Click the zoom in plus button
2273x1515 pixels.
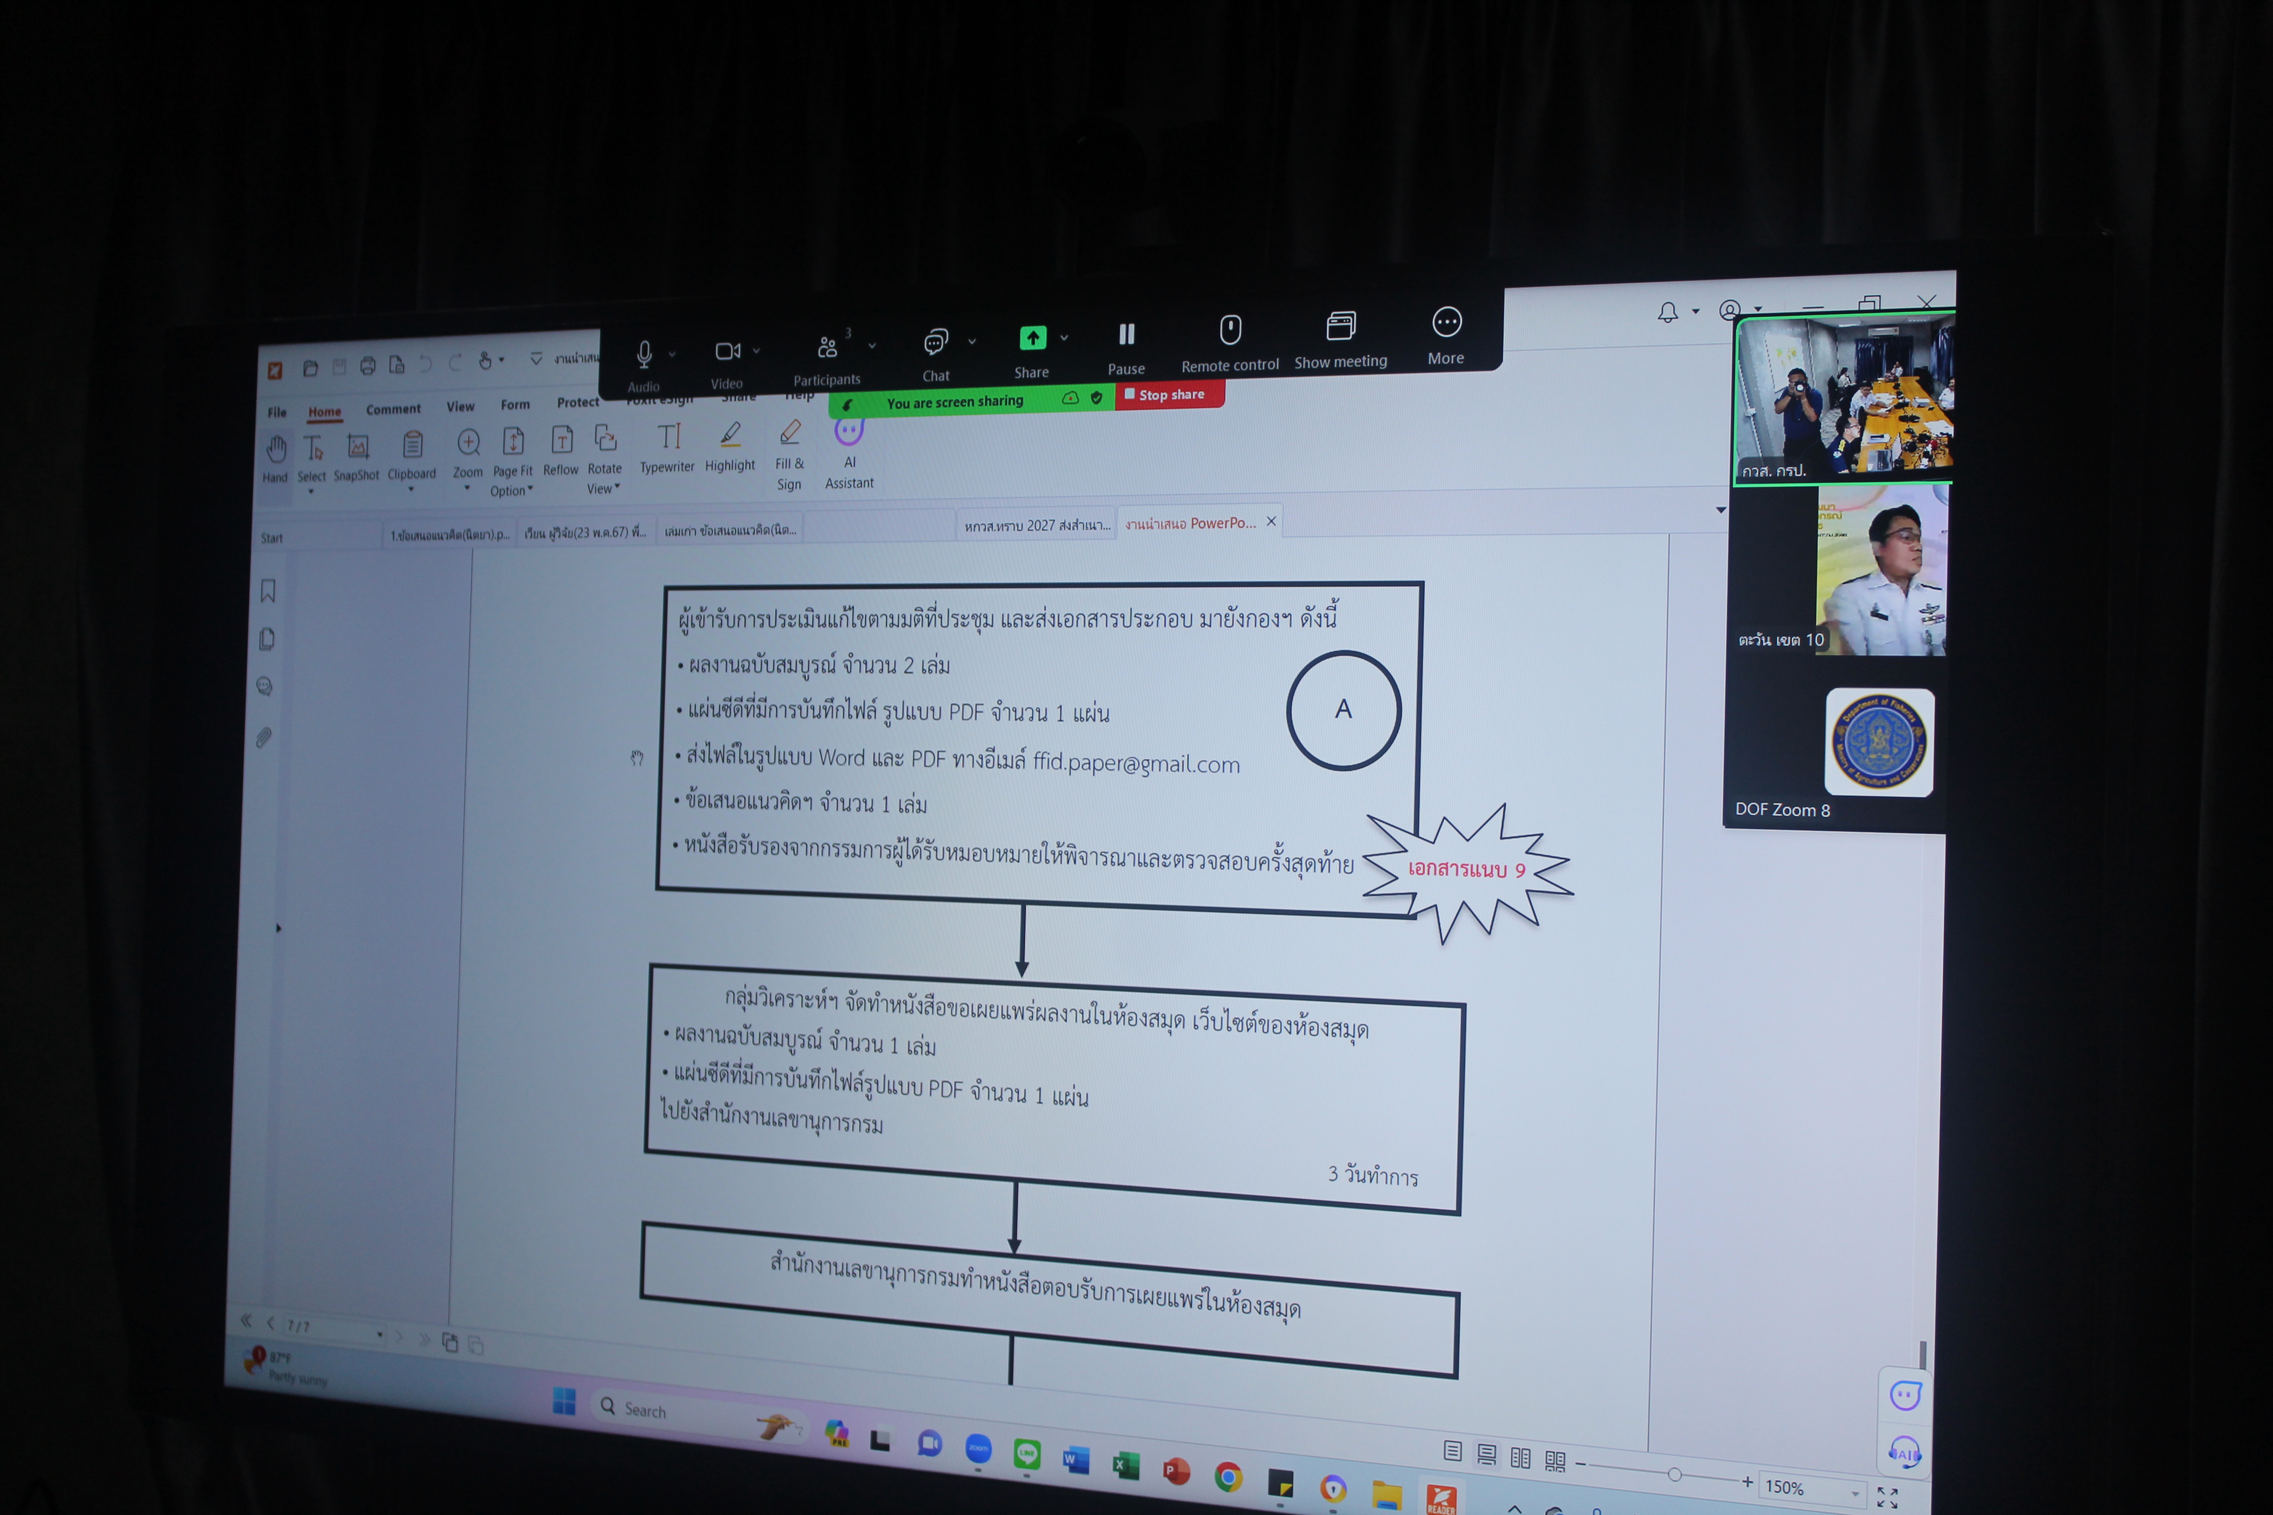pyautogui.click(x=1747, y=1481)
